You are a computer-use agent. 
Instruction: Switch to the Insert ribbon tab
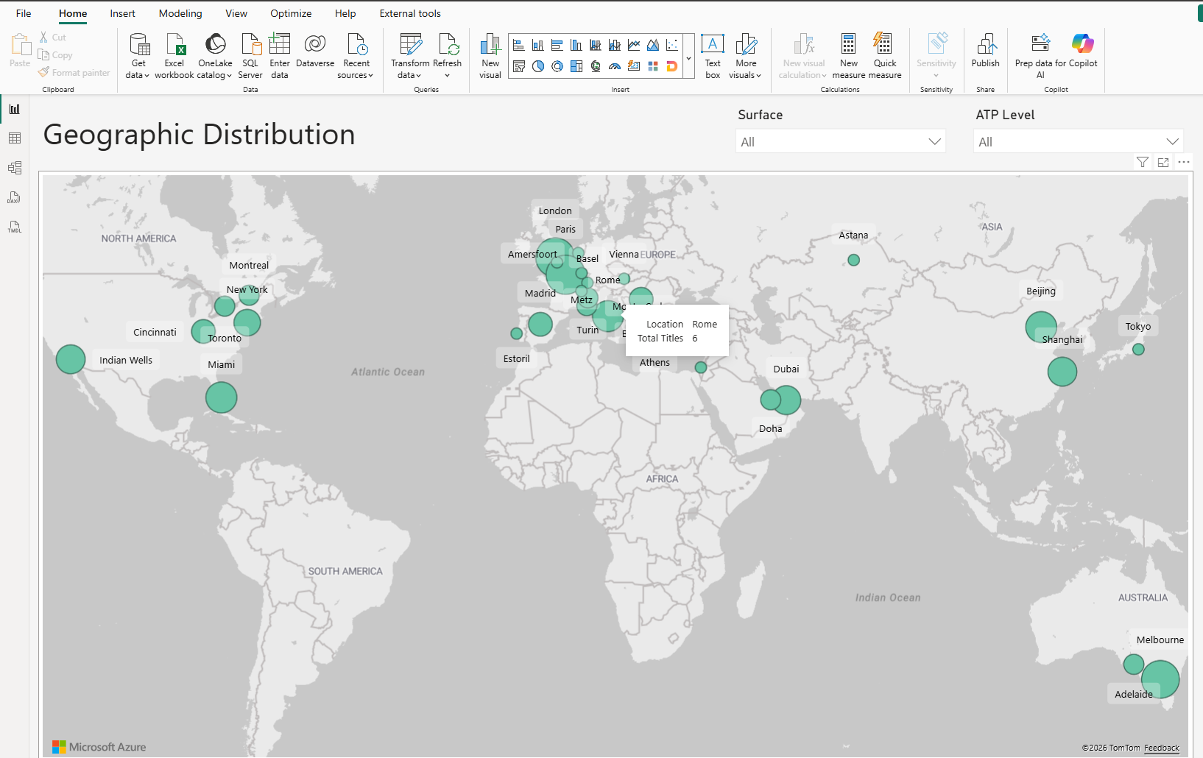(x=122, y=13)
